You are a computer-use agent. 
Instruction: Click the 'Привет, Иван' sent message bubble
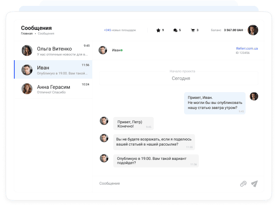(214, 103)
